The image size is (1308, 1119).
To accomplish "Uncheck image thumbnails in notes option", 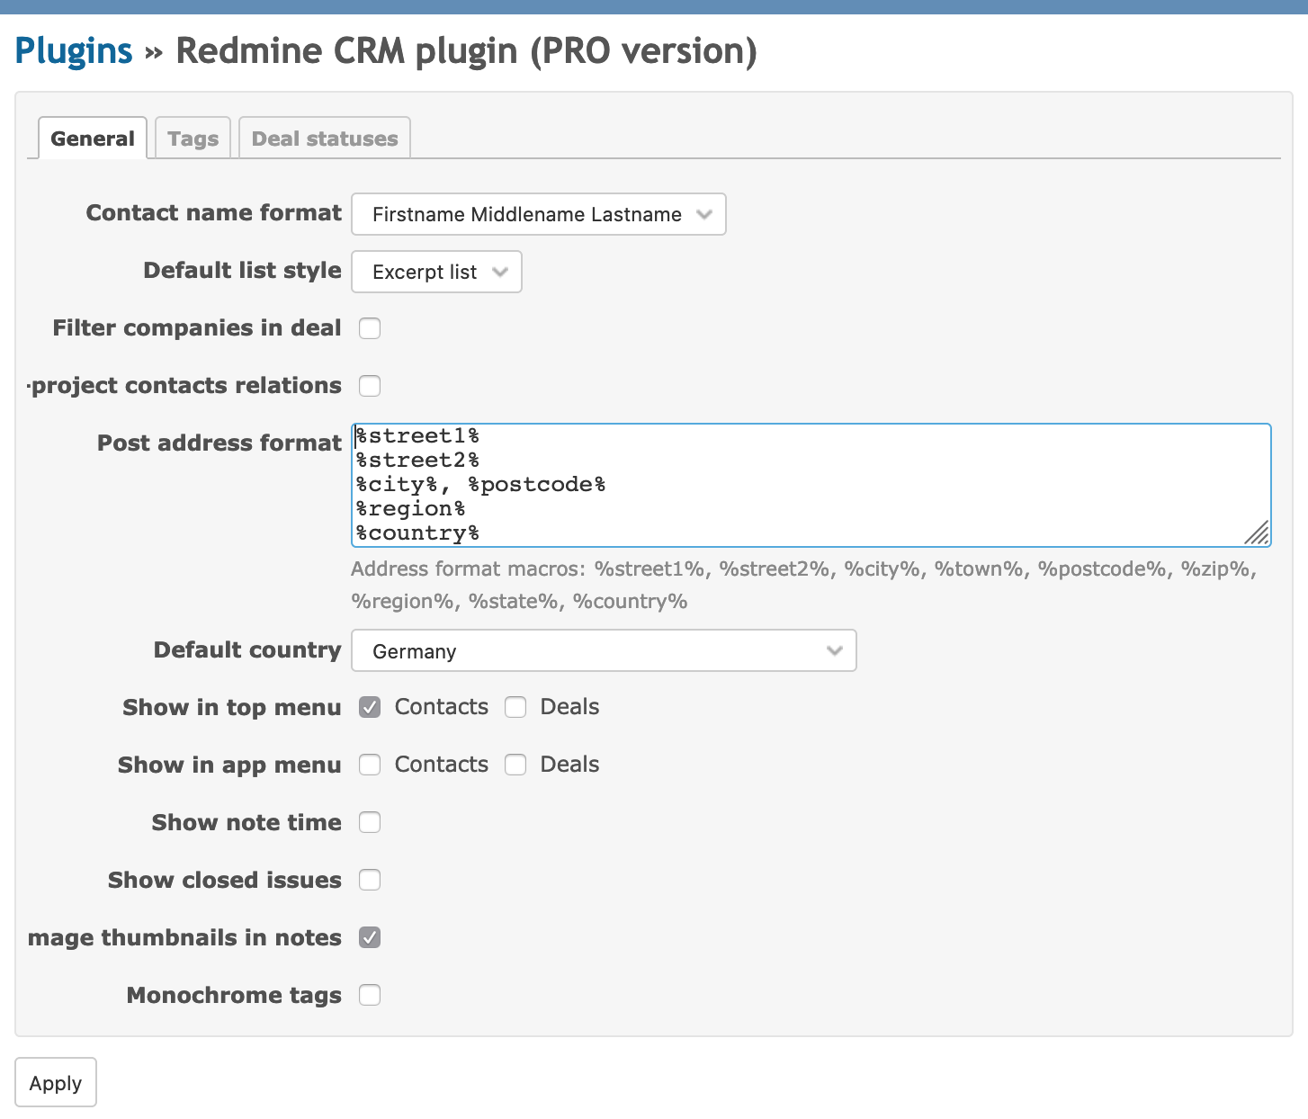I will (370, 937).
